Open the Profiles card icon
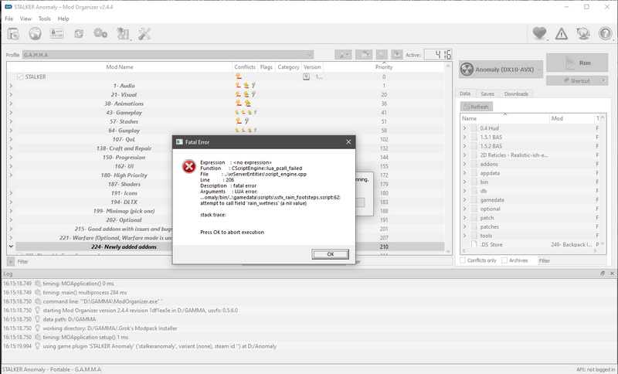The width and height of the screenshot is (618, 374). pyautogui.click(x=56, y=33)
